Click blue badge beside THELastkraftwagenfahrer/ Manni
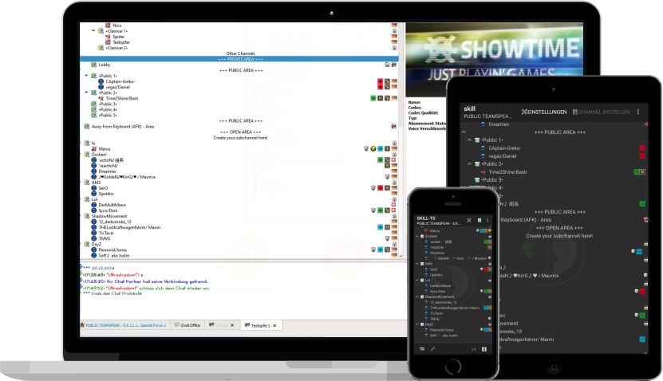The width and height of the screenshot is (663, 381). [x=380, y=227]
